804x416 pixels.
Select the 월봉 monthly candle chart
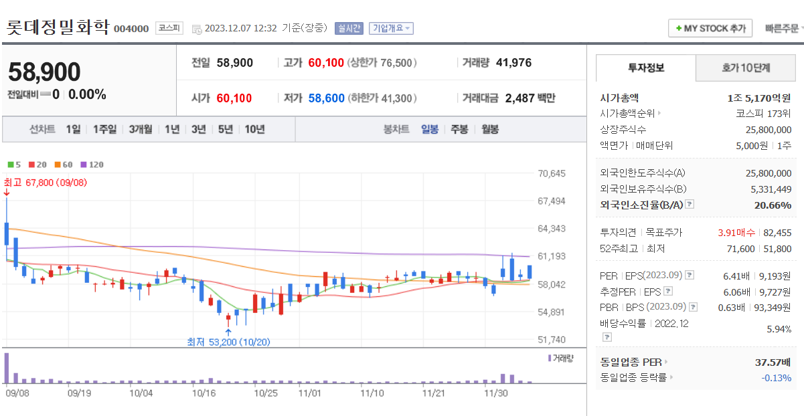[x=490, y=130]
